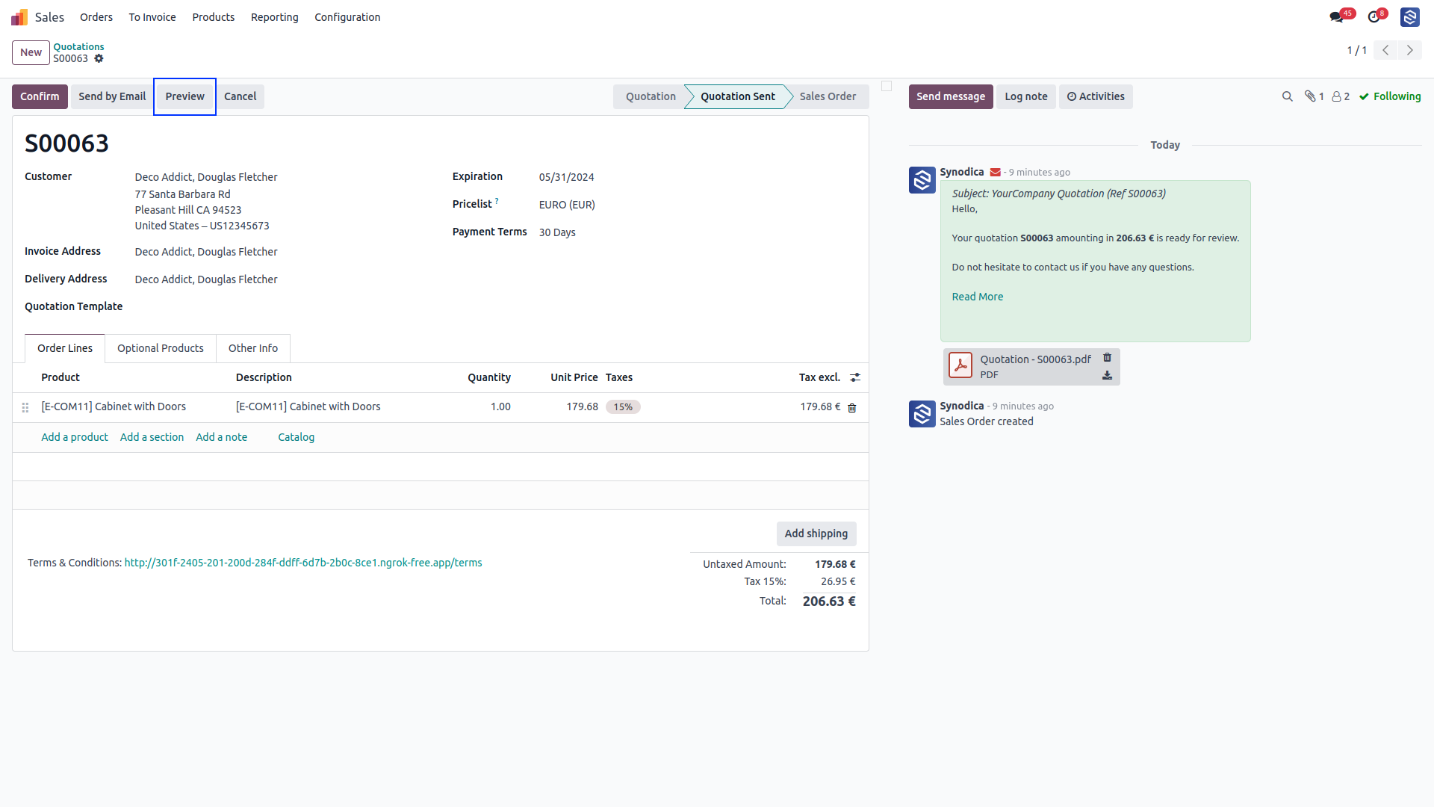
Task: Click Add a product link
Action: [75, 437]
